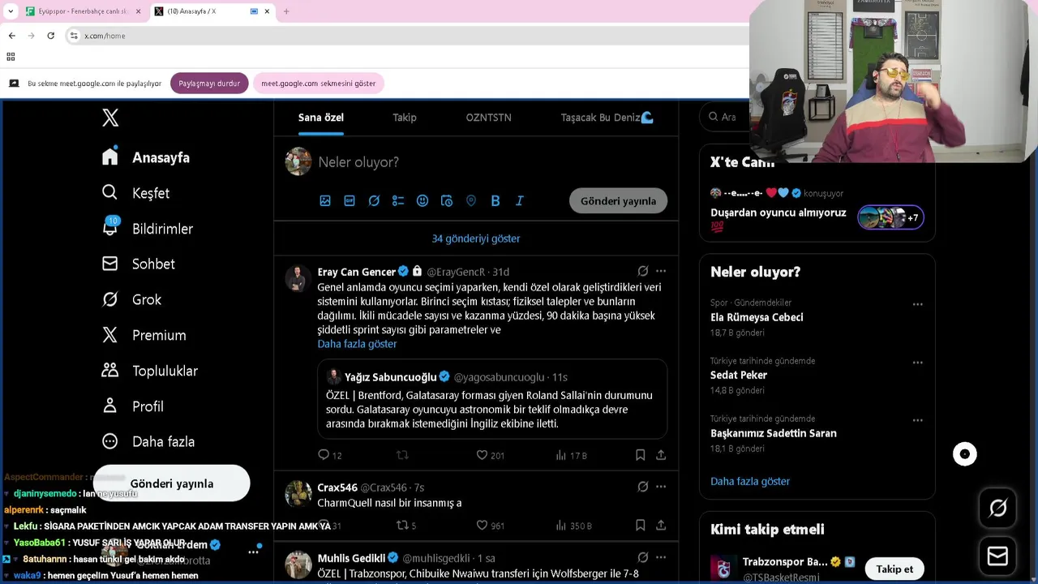Open the OZNTSTN timeline tab
Viewport: 1038px width, 584px height.
(x=488, y=118)
